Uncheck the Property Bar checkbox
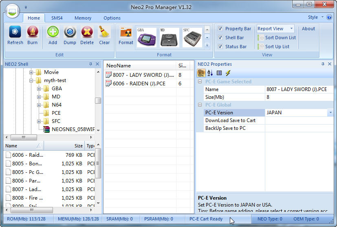 click(220, 29)
